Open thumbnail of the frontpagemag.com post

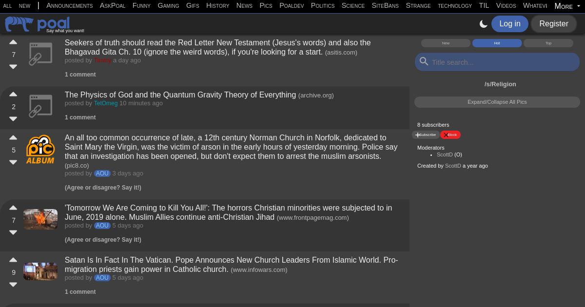point(40,219)
